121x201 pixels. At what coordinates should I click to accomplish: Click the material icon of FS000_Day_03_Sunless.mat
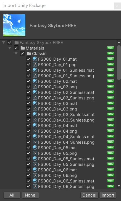35,114
